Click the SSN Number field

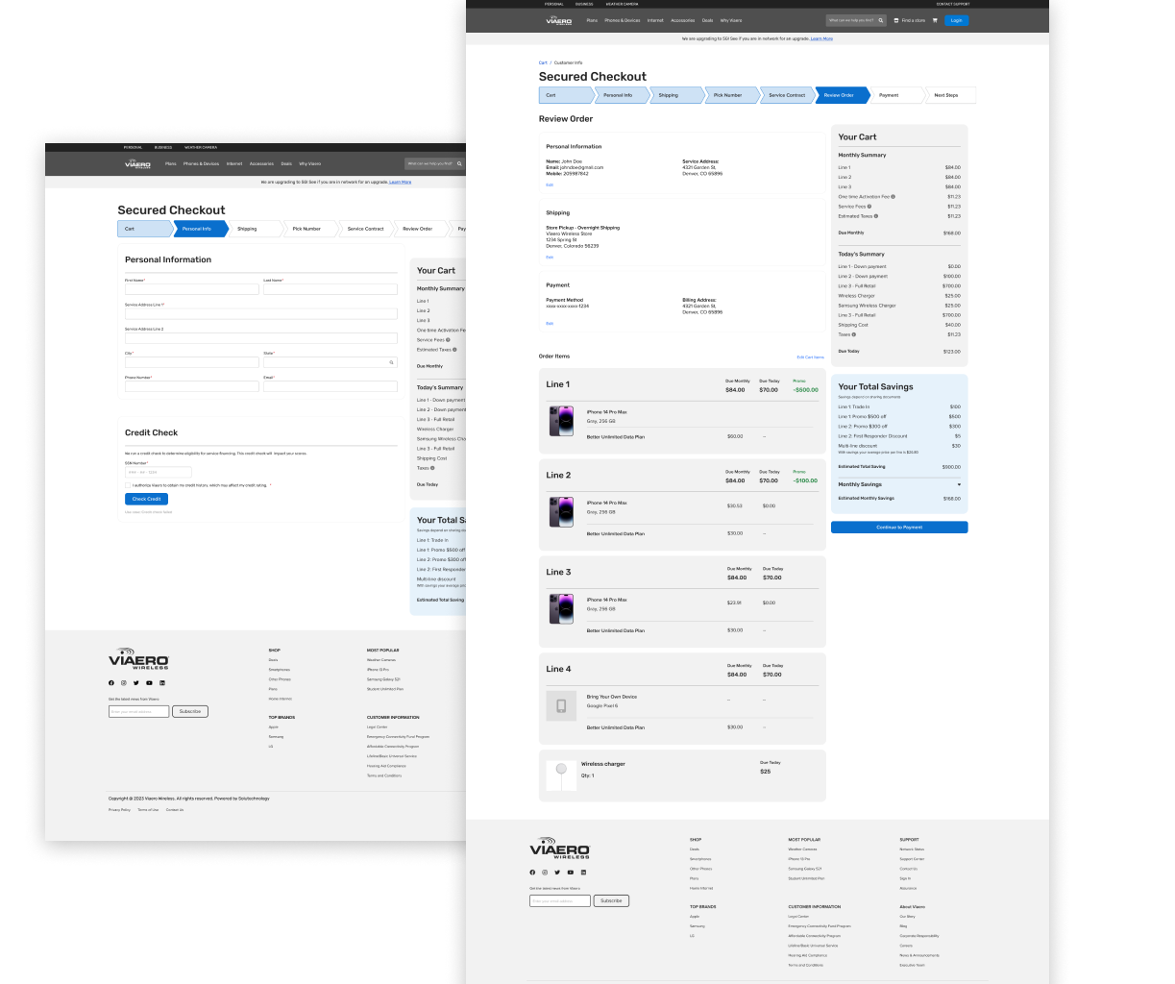coord(159,472)
